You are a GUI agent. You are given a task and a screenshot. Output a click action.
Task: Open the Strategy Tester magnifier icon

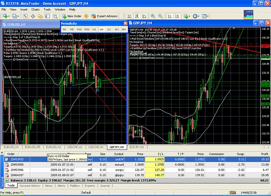click(55, 16)
